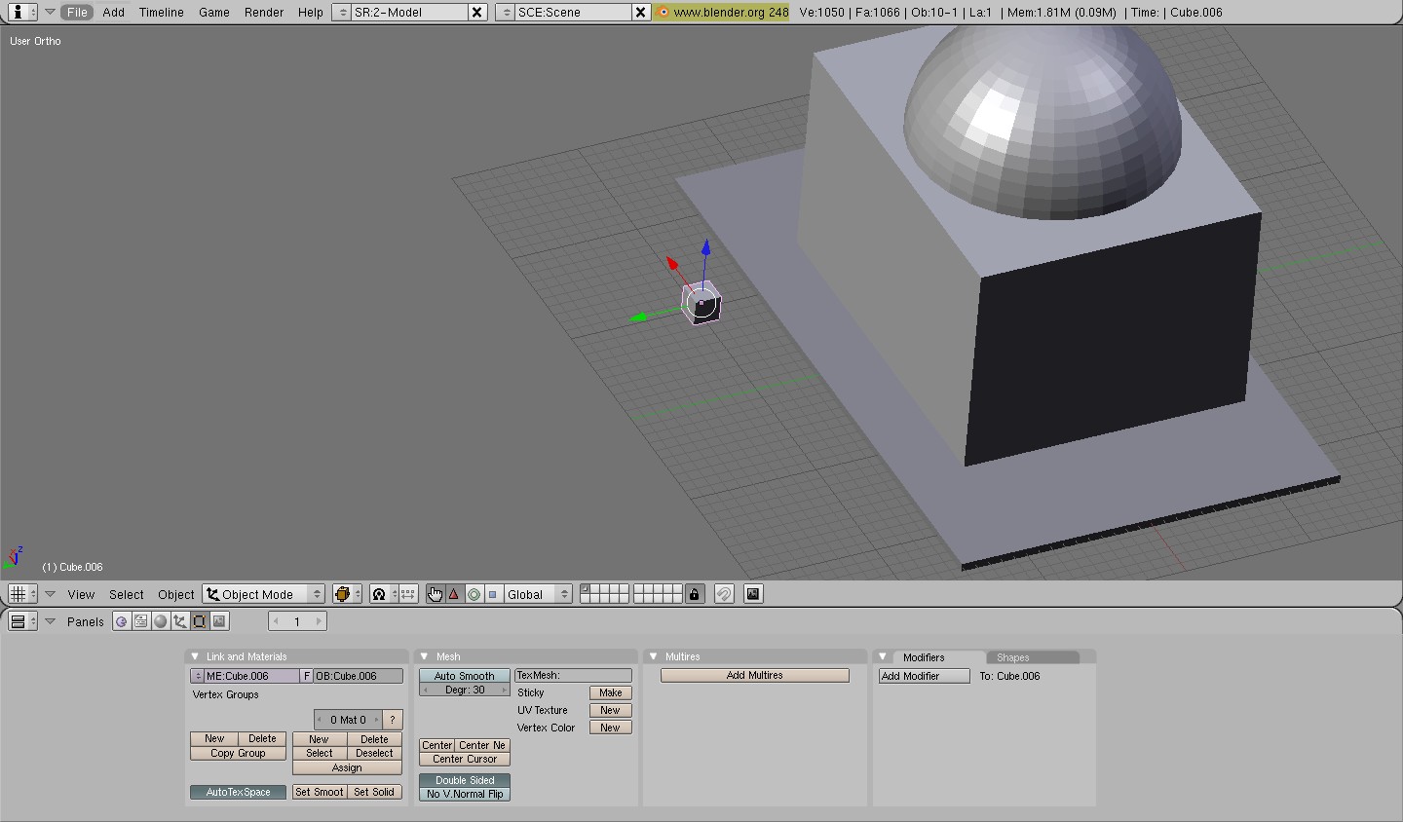The height and width of the screenshot is (822, 1403).
Task: Click the blue Z-axis manipulator arrow
Action: coord(705,249)
